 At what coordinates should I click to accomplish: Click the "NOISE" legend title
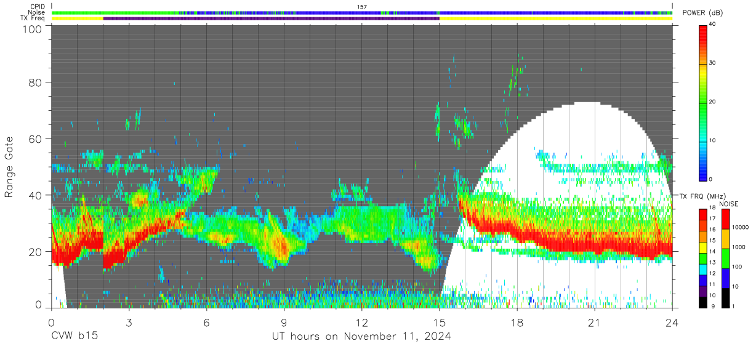point(728,204)
